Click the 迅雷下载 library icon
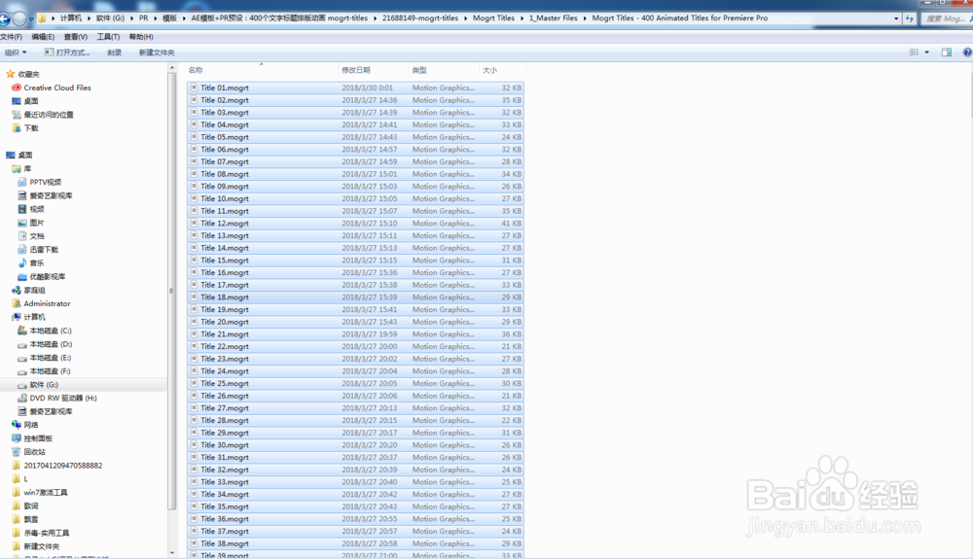 22,250
